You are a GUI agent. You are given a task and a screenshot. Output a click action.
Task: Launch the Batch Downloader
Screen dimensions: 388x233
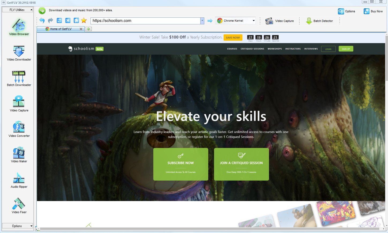click(x=19, y=78)
